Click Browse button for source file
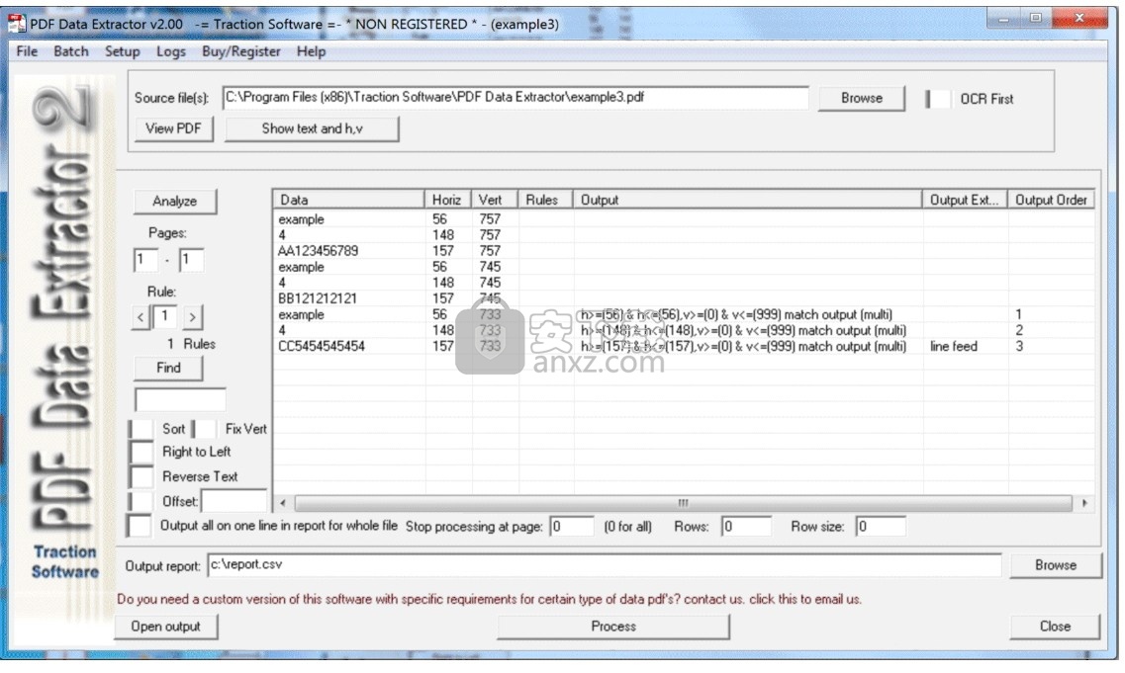The height and width of the screenshot is (673, 1125). point(862,98)
